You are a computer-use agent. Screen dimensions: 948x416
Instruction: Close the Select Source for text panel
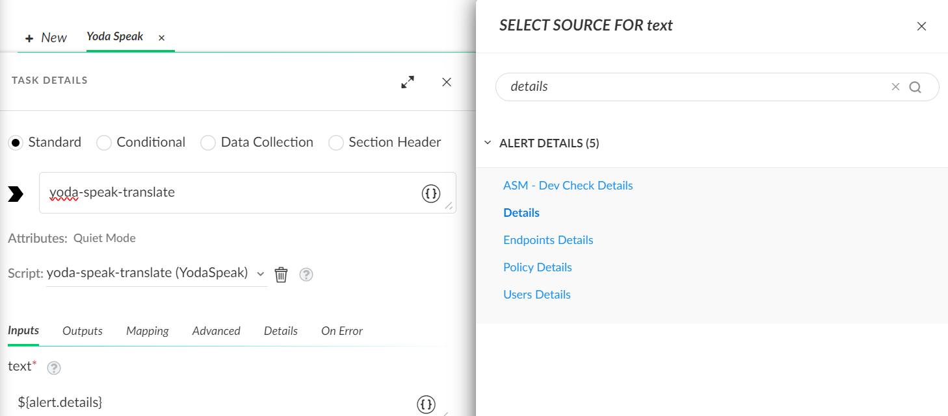[x=921, y=27]
